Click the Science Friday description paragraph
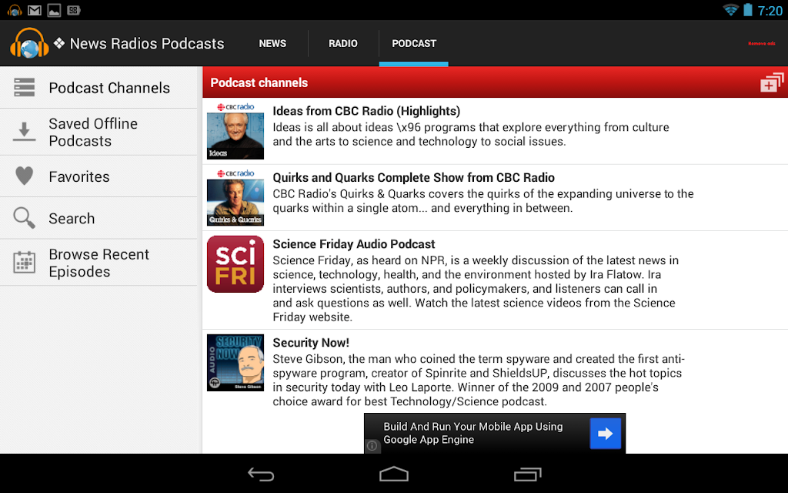 476,289
